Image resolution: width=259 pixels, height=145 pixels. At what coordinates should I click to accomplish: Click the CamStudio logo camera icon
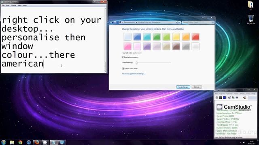(219, 107)
